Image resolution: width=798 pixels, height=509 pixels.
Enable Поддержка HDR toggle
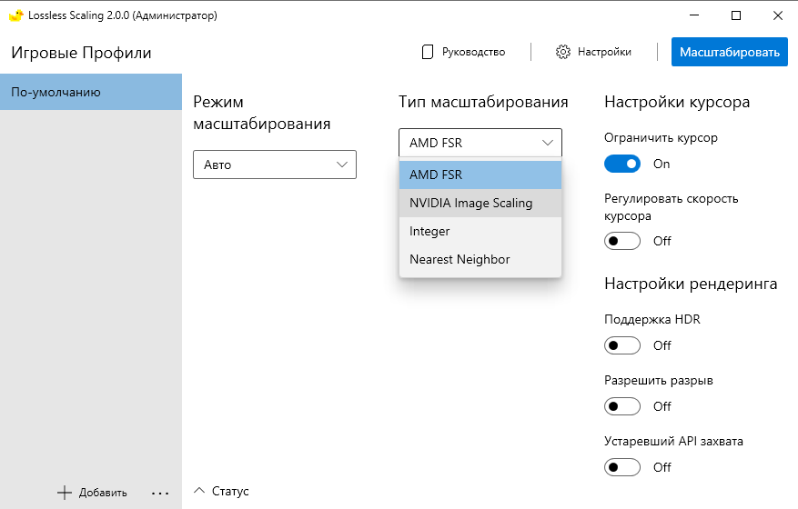[x=623, y=345]
